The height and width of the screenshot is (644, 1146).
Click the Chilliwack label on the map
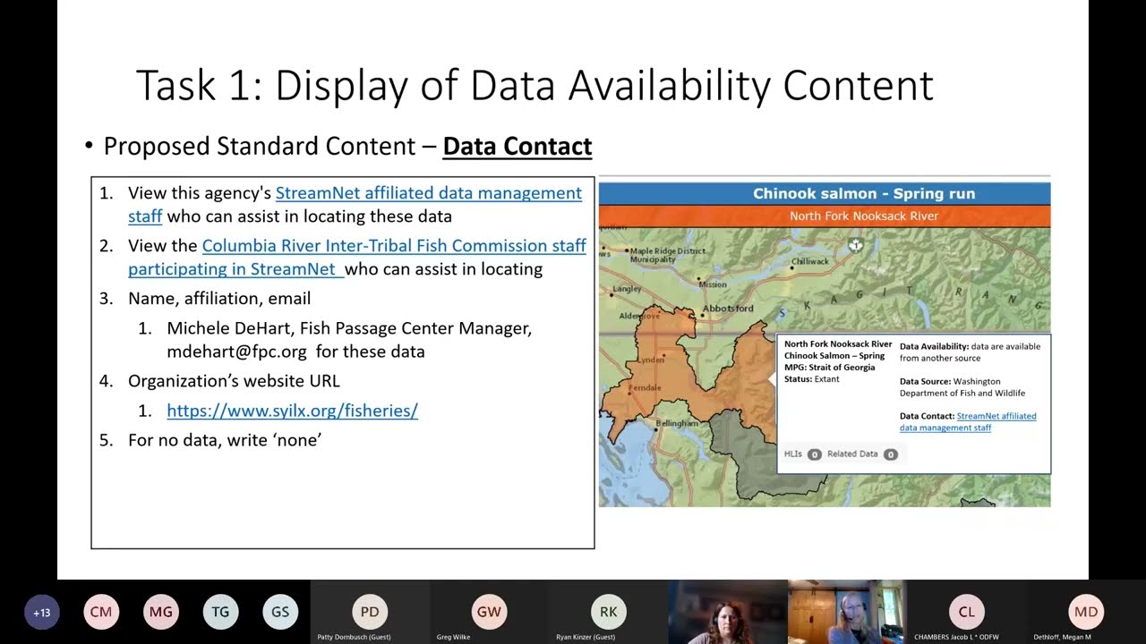coord(810,261)
